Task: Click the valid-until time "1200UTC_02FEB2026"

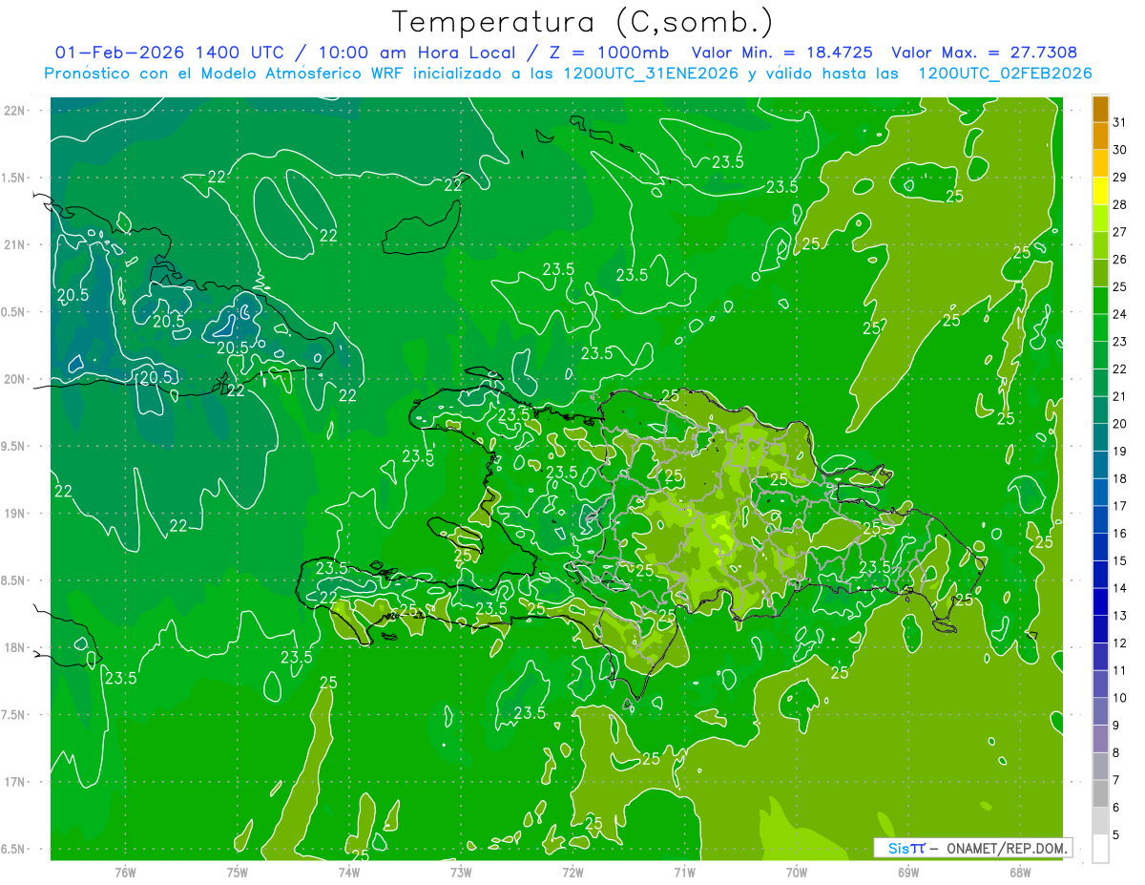Action: tap(1005, 74)
